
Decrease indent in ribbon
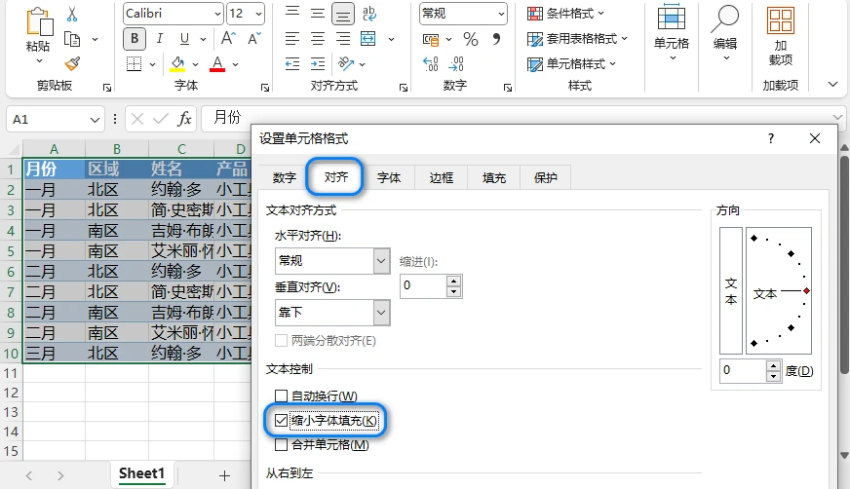tap(292, 64)
